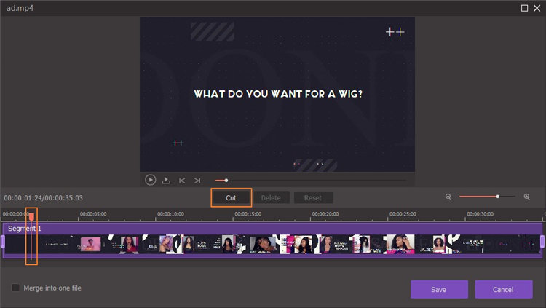
Task: Click the 00:00:15:00 mark on timeline ruler
Action: click(x=248, y=215)
